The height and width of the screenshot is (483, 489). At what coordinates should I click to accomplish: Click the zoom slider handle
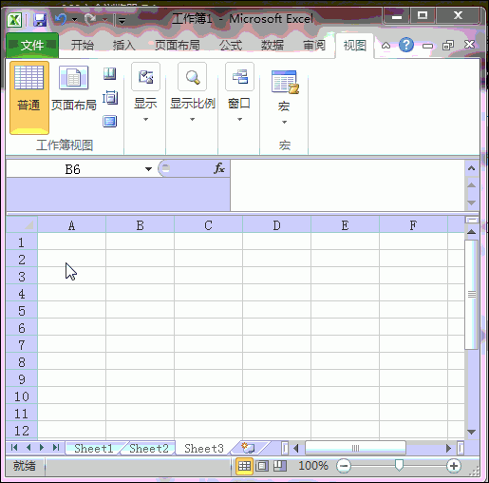pyautogui.click(x=399, y=465)
